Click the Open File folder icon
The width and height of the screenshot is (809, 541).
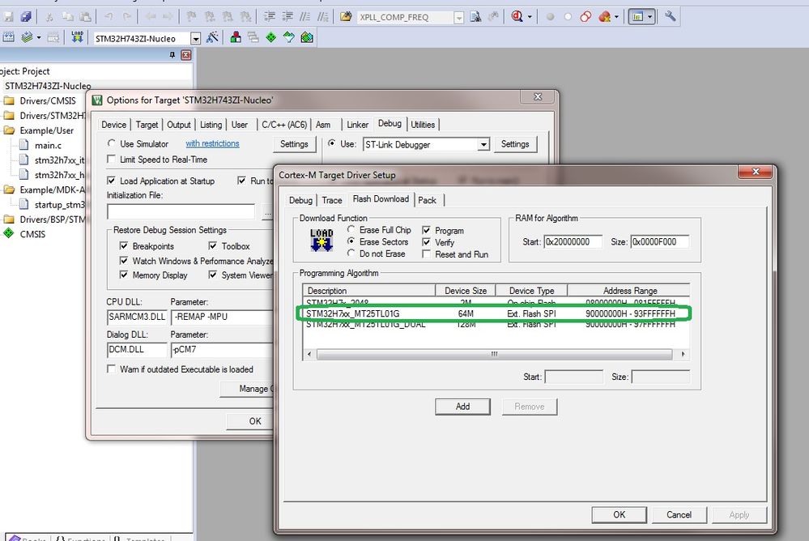(x=346, y=17)
